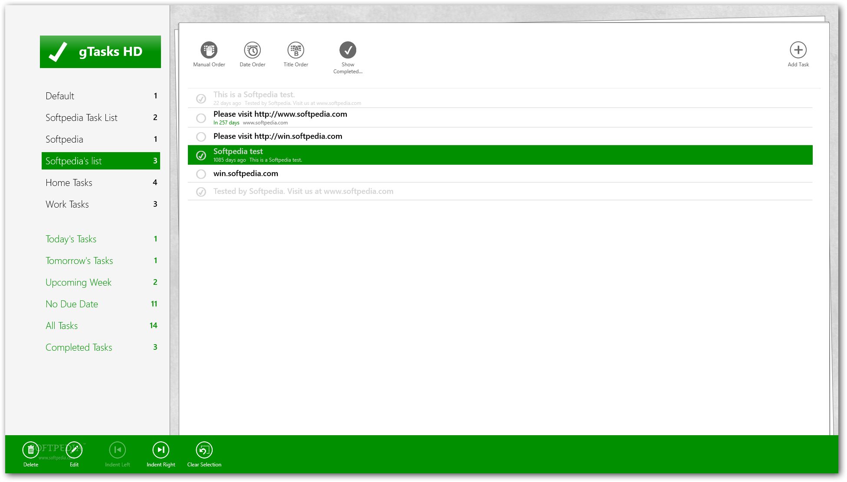Click the Indent Right icon

click(x=161, y=450)
